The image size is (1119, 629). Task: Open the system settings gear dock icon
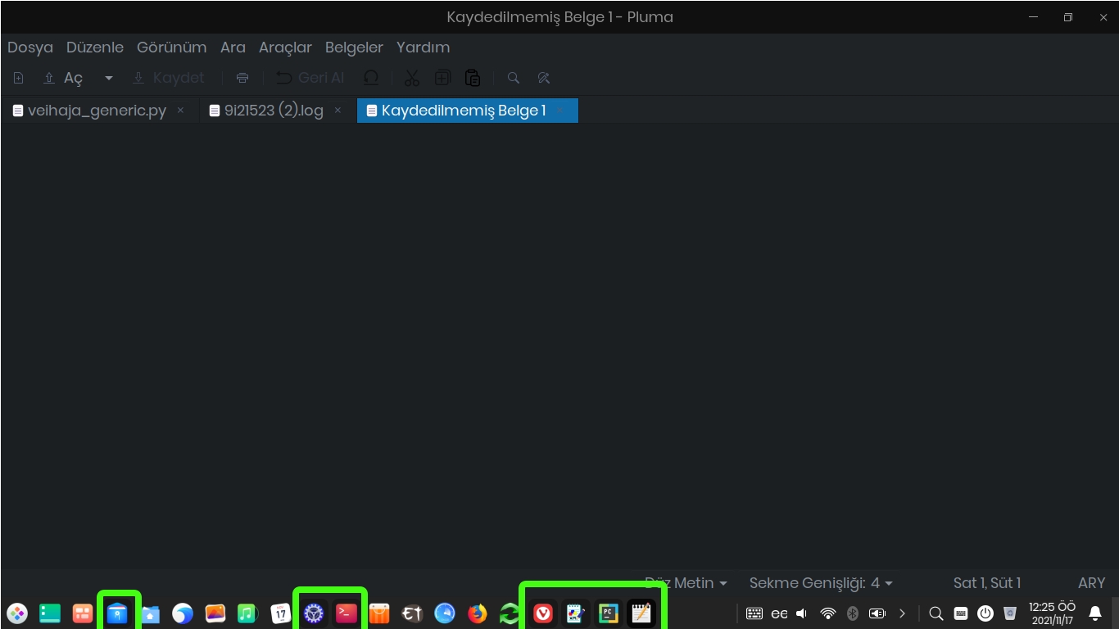coord(314,613)
